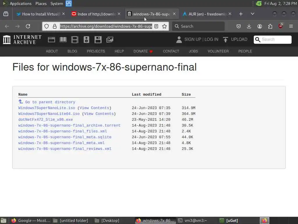This screenshot has width=298, height=224.
Task: Open the Texts book icon
Action: [63, 40]
